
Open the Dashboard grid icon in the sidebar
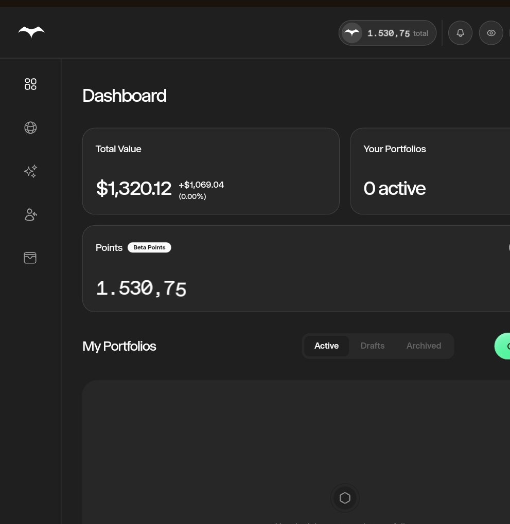coord(30,84)
